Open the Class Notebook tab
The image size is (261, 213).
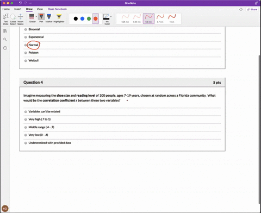57,9
